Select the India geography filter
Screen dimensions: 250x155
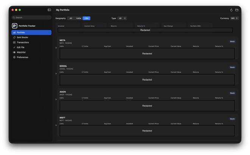(x=78, y=18)
